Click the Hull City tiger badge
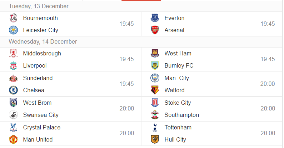 155,139
